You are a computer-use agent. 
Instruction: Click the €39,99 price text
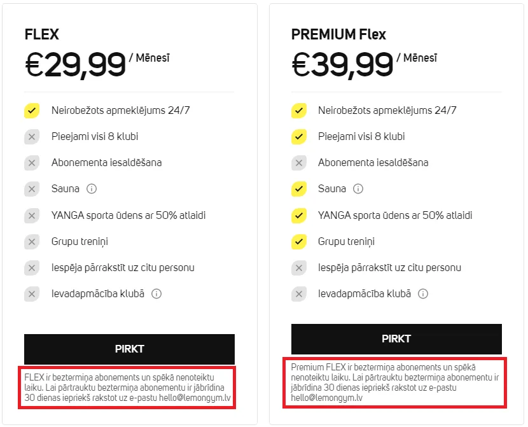click(342, 65)
